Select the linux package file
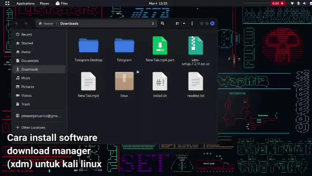The width and height of the screenshot is (312, 176). coord(124,82)
